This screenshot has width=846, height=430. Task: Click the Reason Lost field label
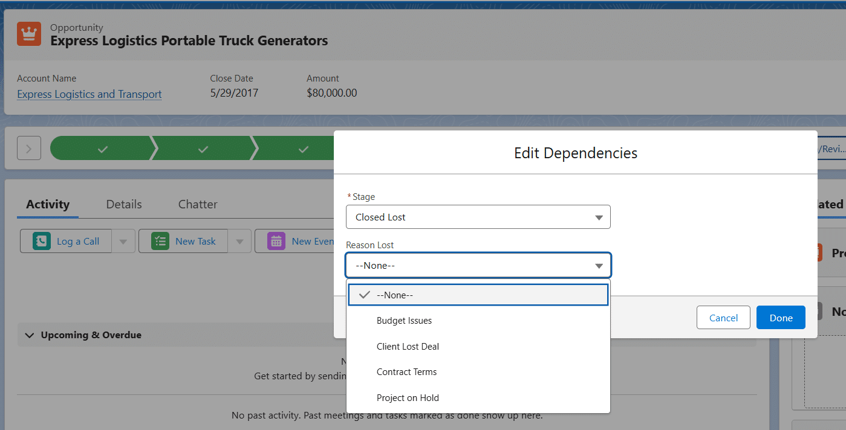(369, 245)
